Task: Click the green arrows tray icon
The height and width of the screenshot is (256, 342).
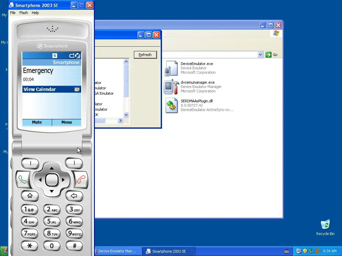Action: [311, 251]
